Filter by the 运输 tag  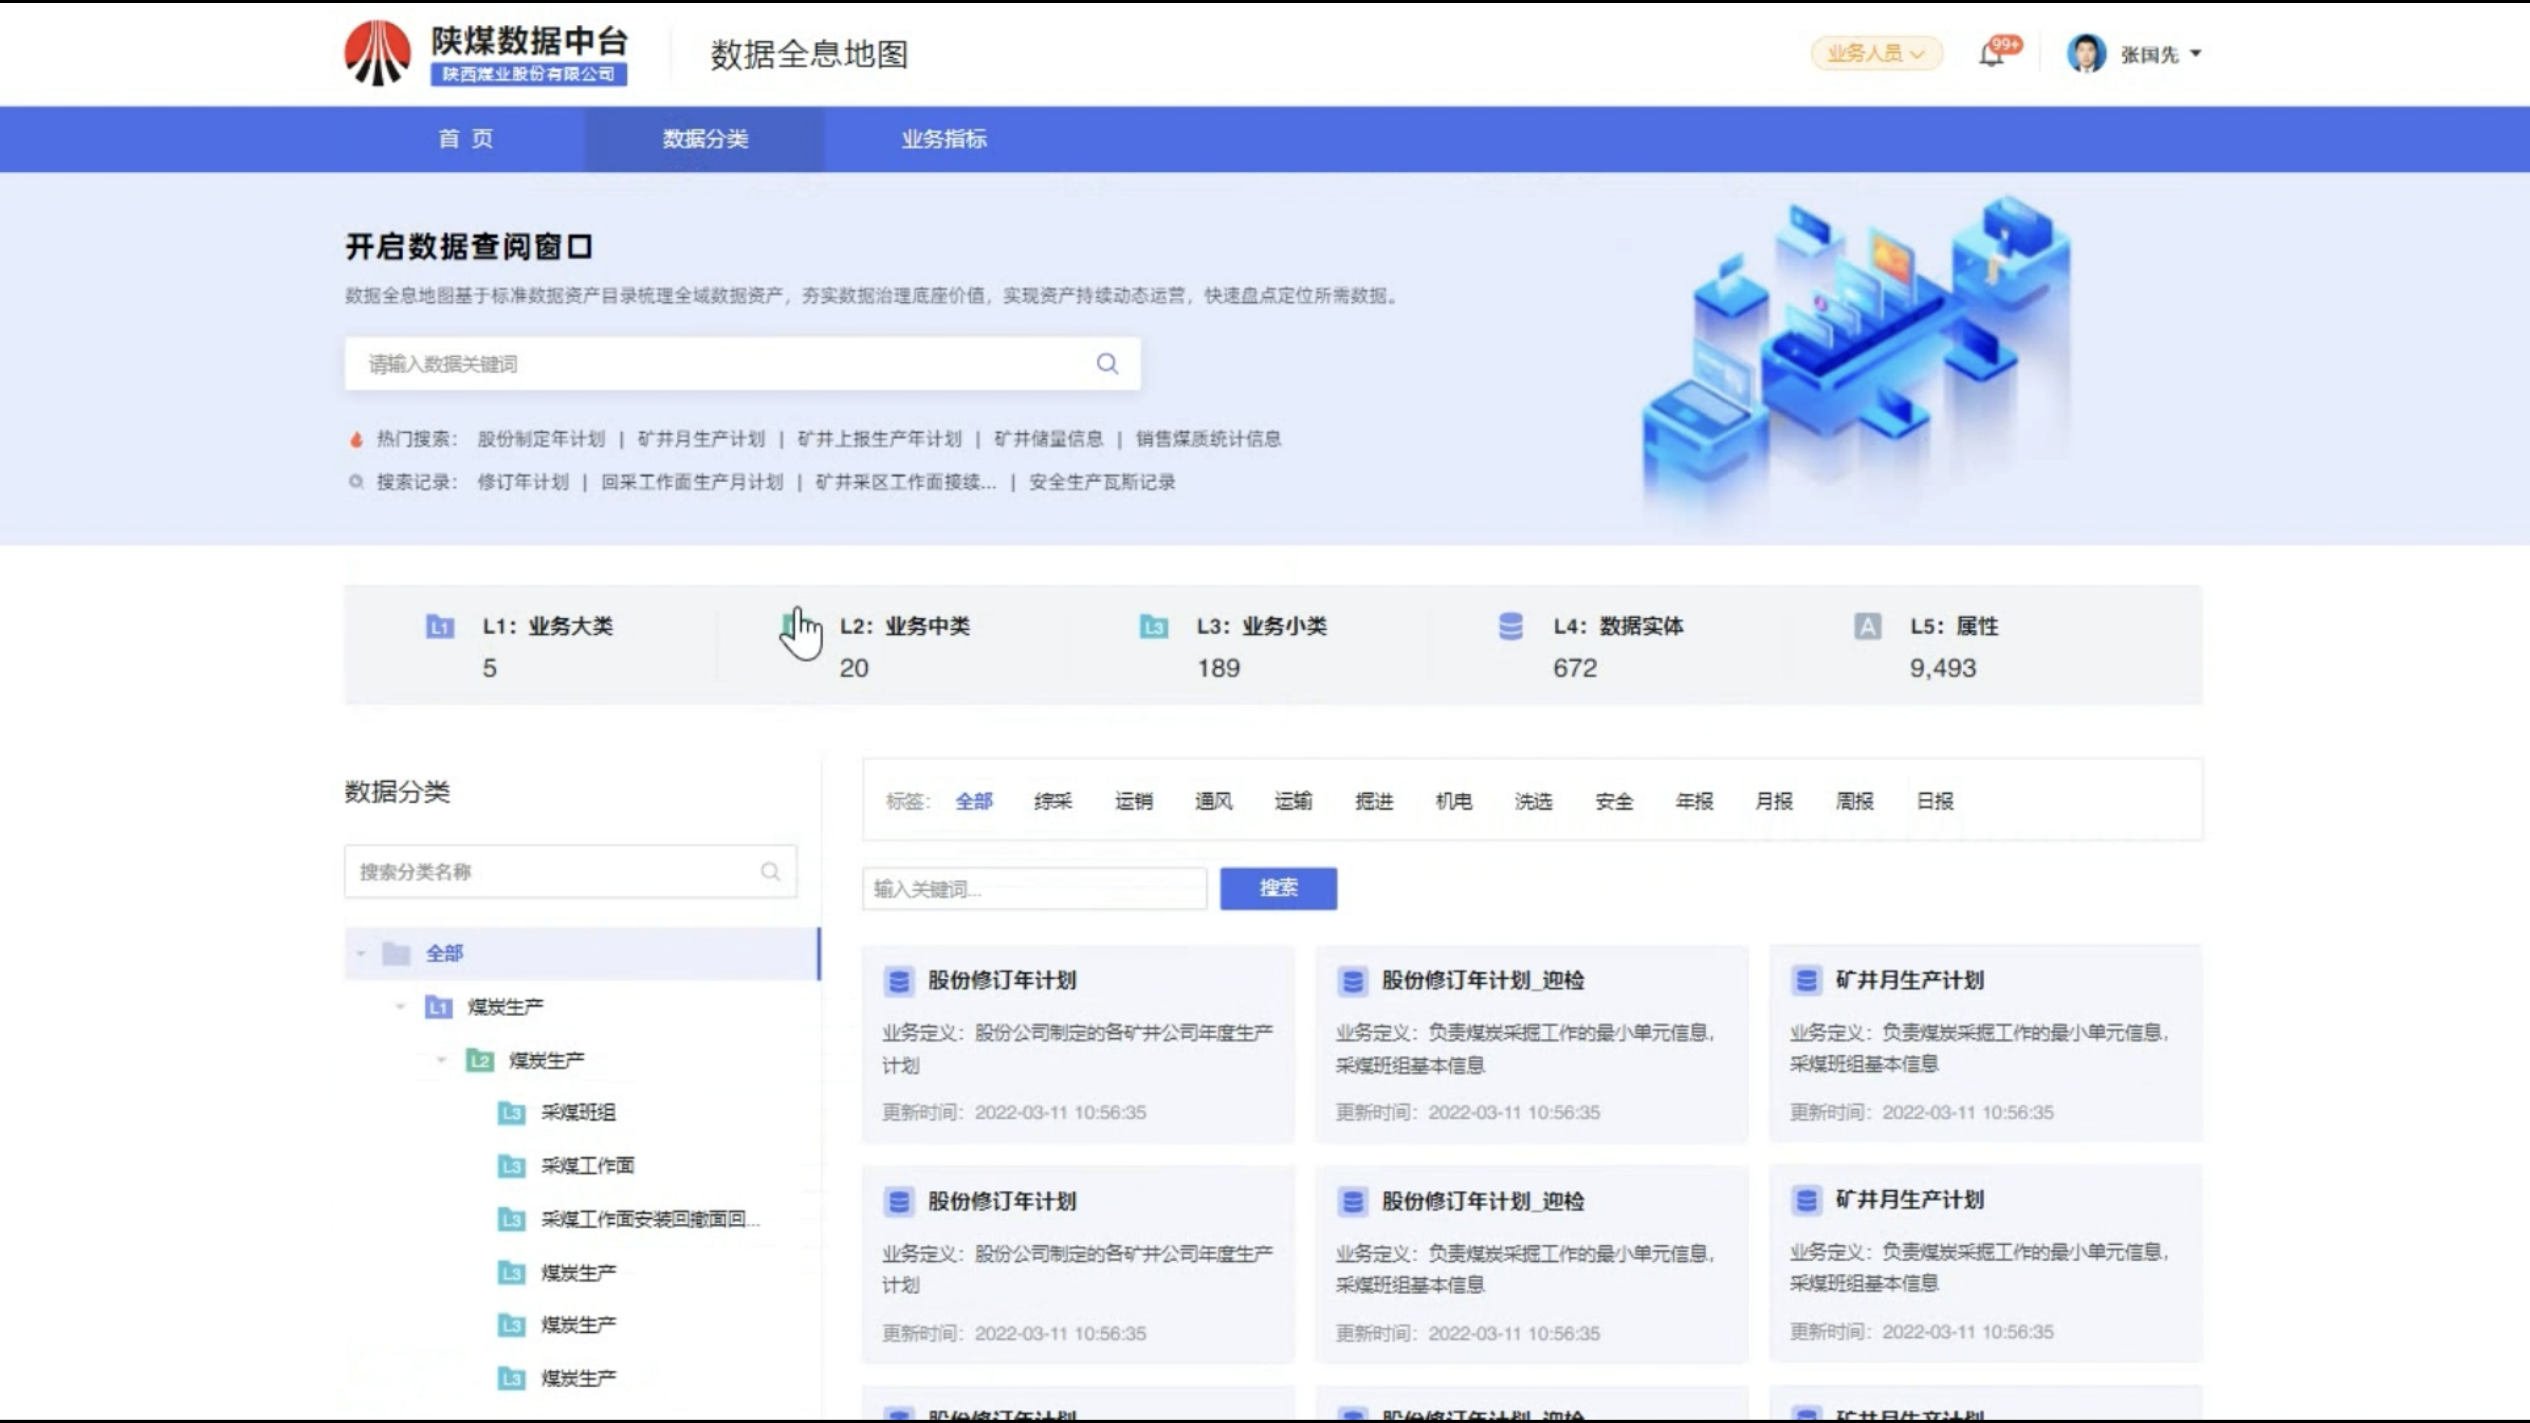1294,801
